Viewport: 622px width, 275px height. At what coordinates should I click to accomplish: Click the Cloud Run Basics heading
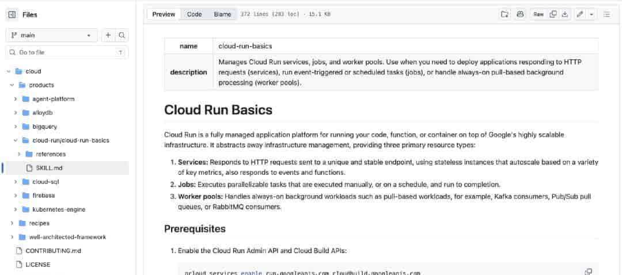point(218,110)
